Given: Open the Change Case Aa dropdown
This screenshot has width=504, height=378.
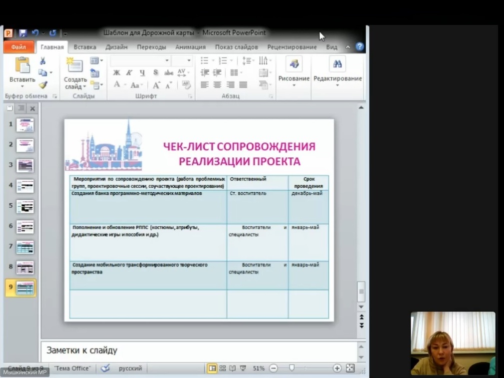Looking at the screenshot, I should coord(136,85).
